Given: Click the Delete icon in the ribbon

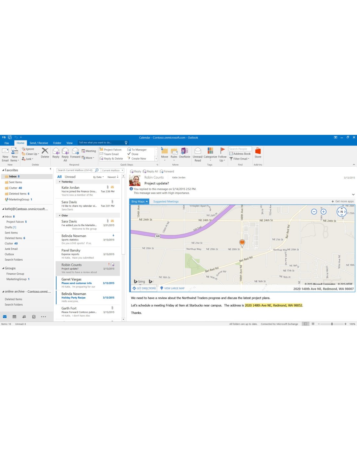Looking at the screenshot, I should (45, 151).
